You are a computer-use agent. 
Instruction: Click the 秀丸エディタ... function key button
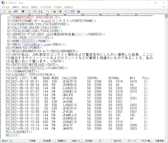pos(7,141)
